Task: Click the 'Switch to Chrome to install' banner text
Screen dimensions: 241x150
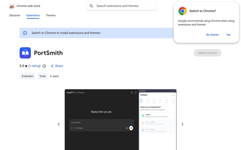Action: click(x=66, y=33)
